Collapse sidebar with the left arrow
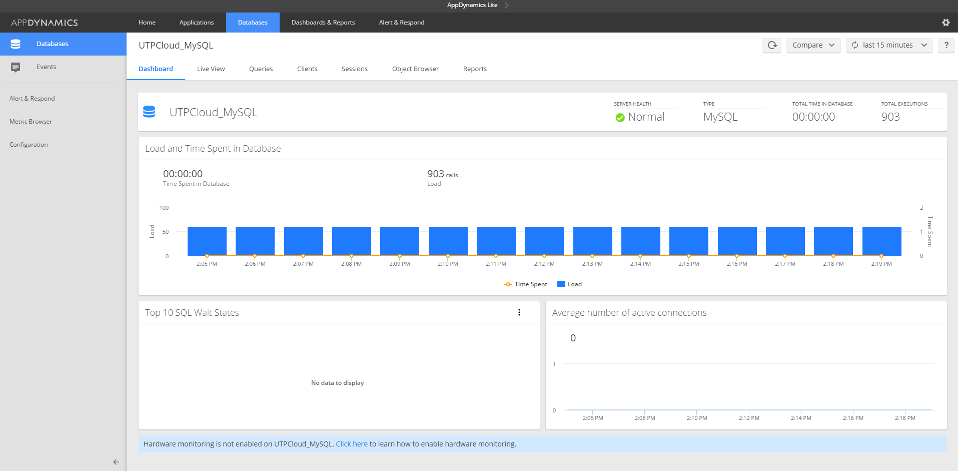The height and width of the screenshot is (471, 958). (116, 462)
